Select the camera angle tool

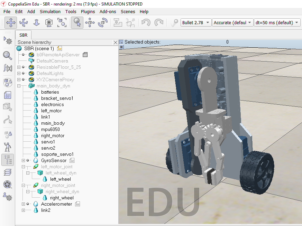[49, 23]
